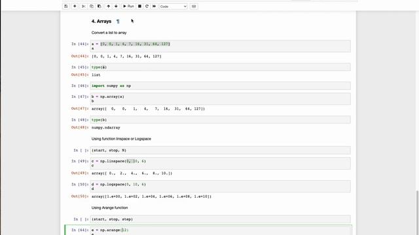Insert cell below with plus icon
This screenshot has width=419, height=235.
tap(75, 6)
